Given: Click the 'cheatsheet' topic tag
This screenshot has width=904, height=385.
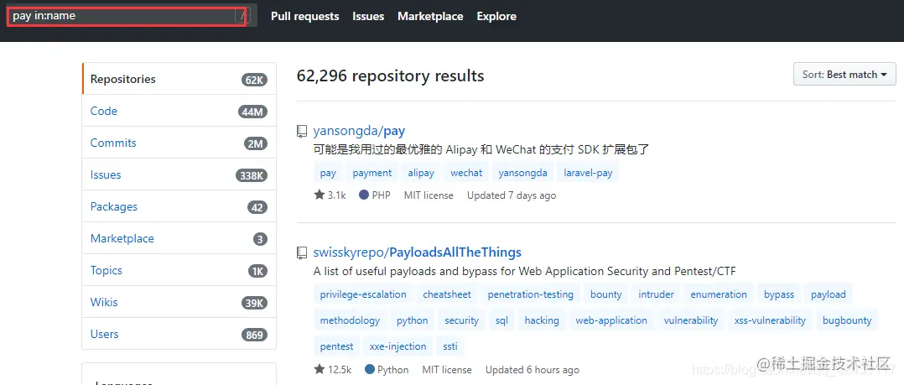Looking at the screenshot, I should pos(447,294).
